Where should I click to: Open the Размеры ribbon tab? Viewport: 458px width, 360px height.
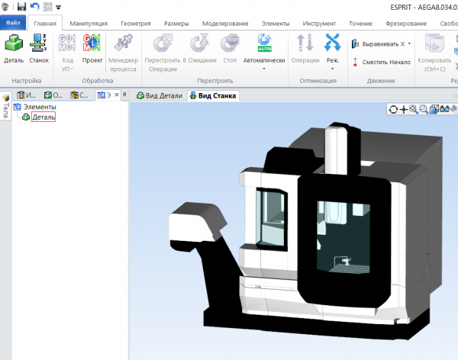click(176, 24)
